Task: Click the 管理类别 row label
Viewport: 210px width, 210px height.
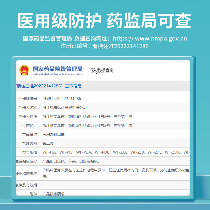Action: (30, 143)
